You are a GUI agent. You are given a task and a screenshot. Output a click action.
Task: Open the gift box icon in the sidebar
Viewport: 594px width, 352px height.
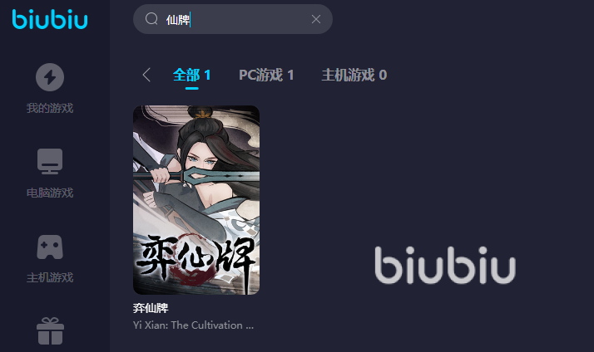point(50,330)
